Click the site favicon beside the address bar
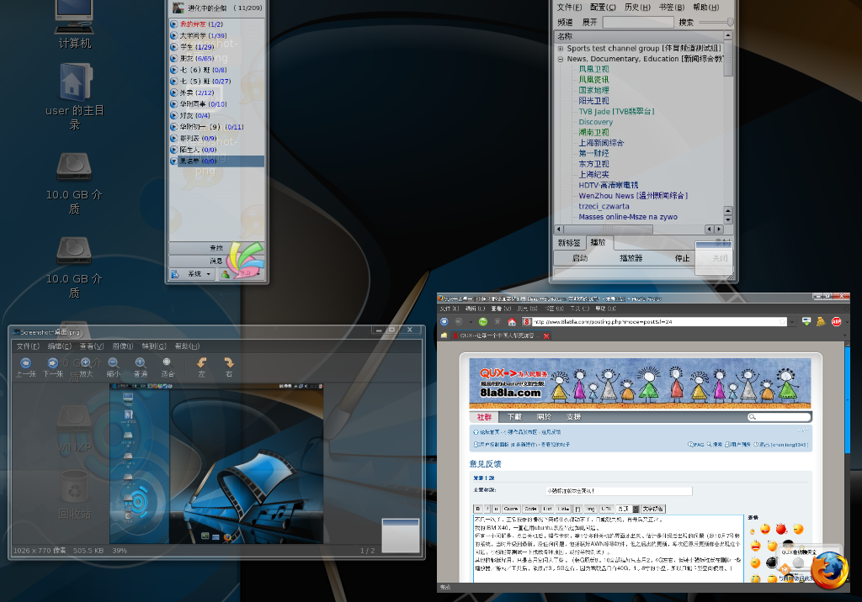Viewport: 862px width, 602px height. click(x=527, y=322)
